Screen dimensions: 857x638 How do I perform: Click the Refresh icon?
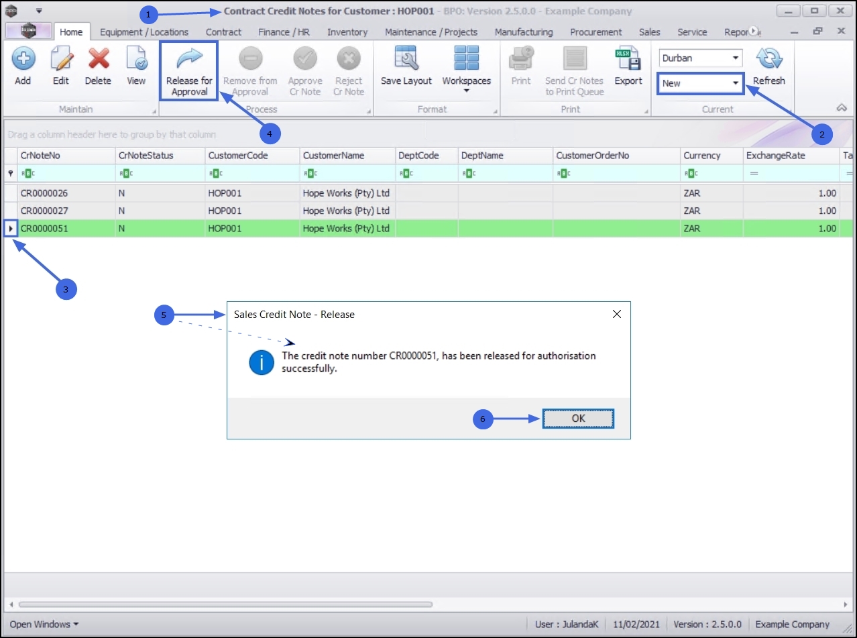[769, 58]
